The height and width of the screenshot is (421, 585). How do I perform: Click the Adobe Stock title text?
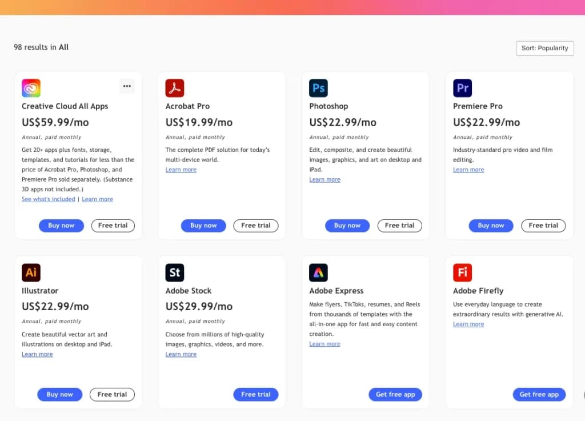pos(189,291)
